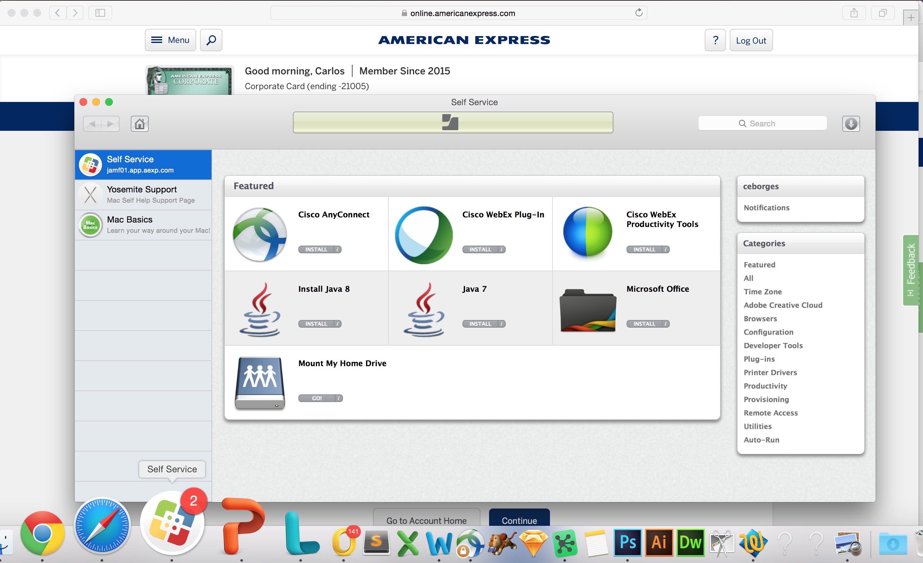
Task: Select the Developer Tools category
Action: [x=773, y=346]
